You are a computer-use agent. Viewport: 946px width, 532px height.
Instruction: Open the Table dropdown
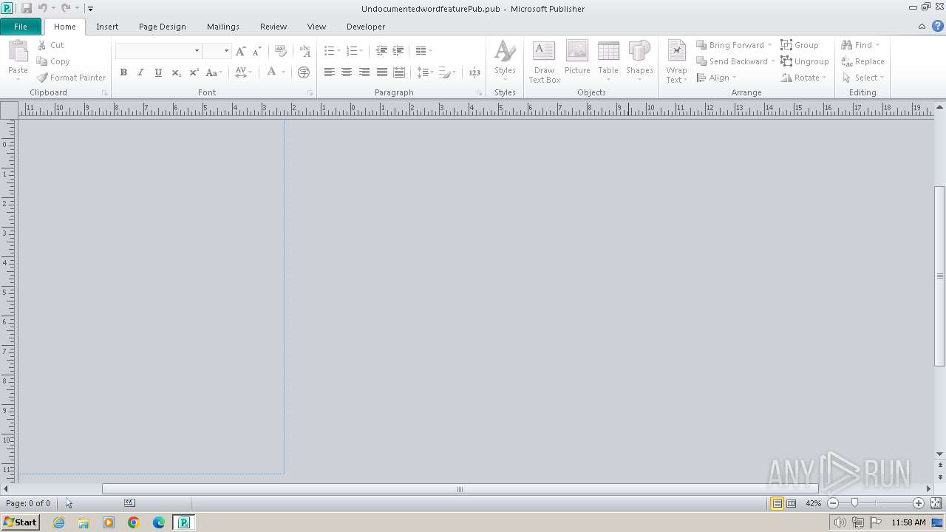coord(608,61)
